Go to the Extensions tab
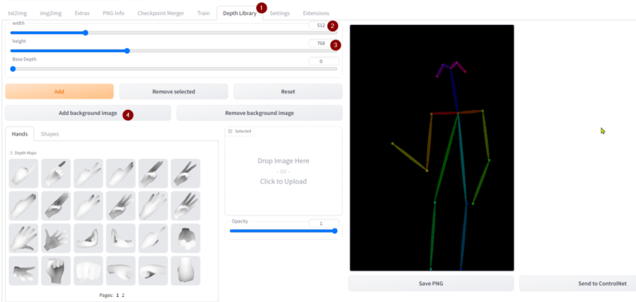The width and height of the screenshot is (636, 302). pos(316,13)
